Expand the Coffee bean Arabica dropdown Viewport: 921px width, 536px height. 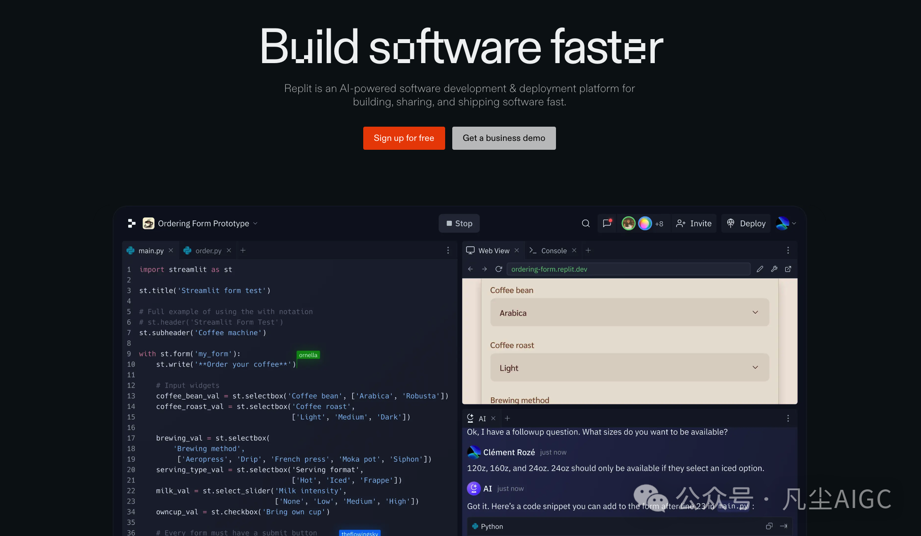pyautogui.click(x=629, y=313)
